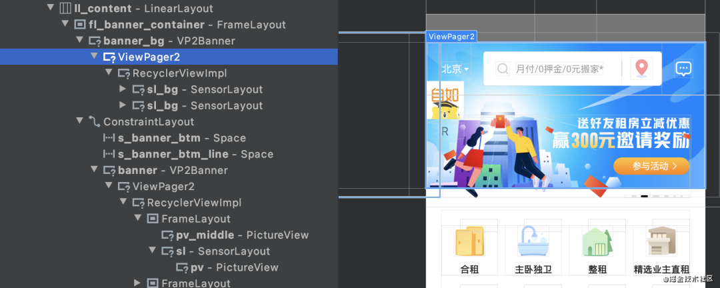Select the banner_bg - VP2Banner row
Screen dimensions: 720x288
(x=169, y=41)
